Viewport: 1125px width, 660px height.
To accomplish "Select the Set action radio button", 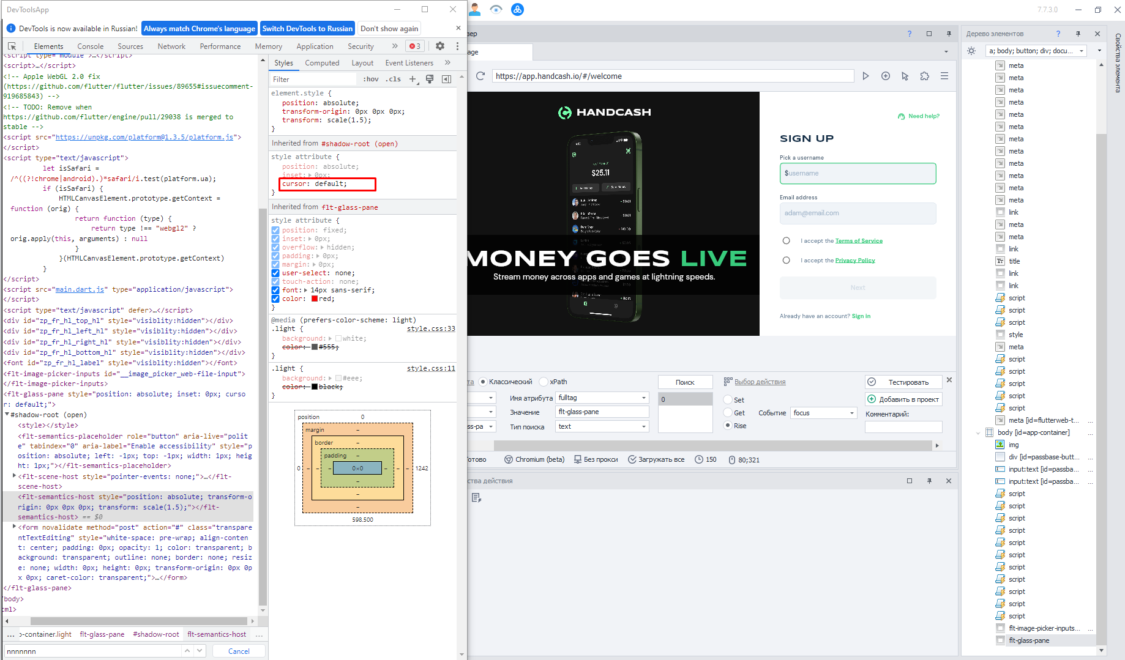I will [728, 399].
